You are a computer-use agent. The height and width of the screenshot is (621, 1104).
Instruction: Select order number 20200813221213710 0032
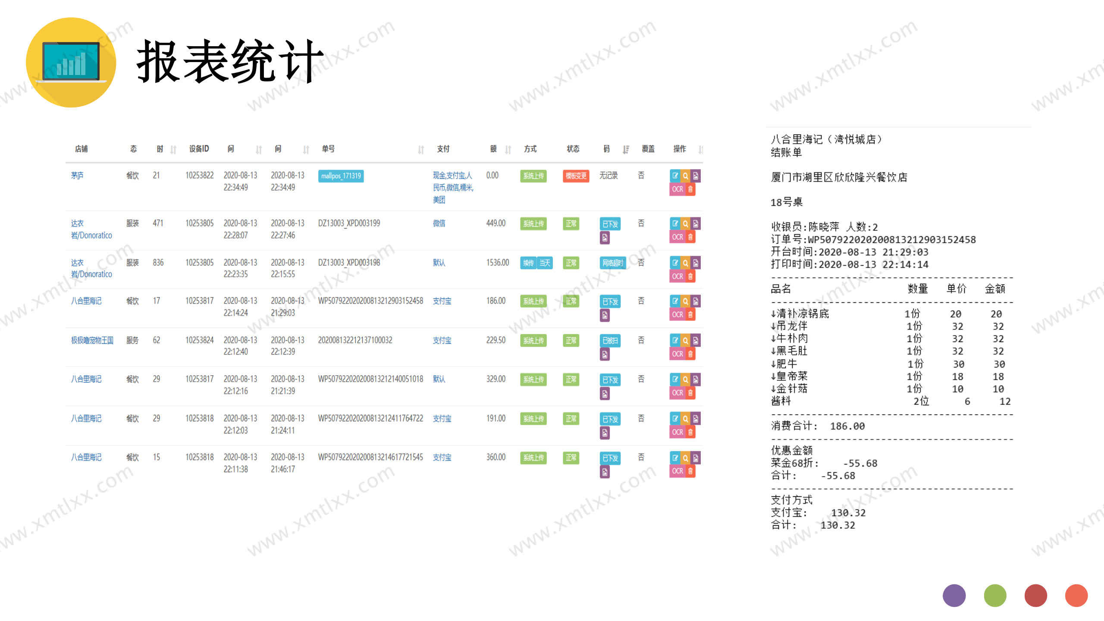click(355, 340)
